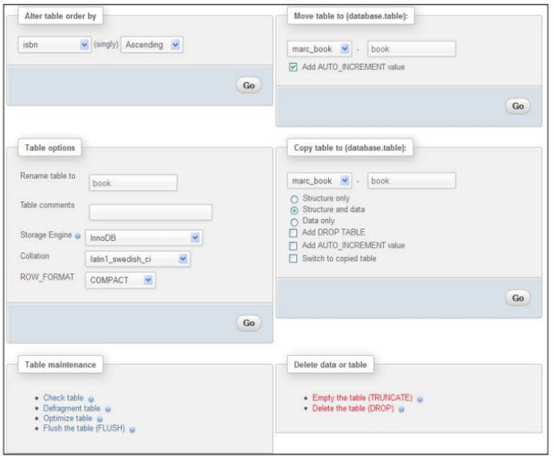Screen dimensions: 554x460
Task: Click the Table comments input field
Action: (151, 213)
